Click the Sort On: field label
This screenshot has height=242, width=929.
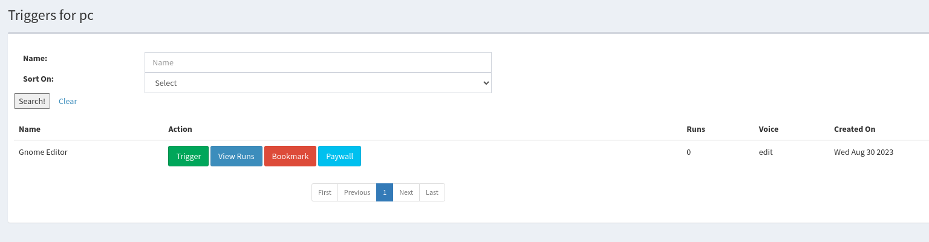tap(38, 79)
